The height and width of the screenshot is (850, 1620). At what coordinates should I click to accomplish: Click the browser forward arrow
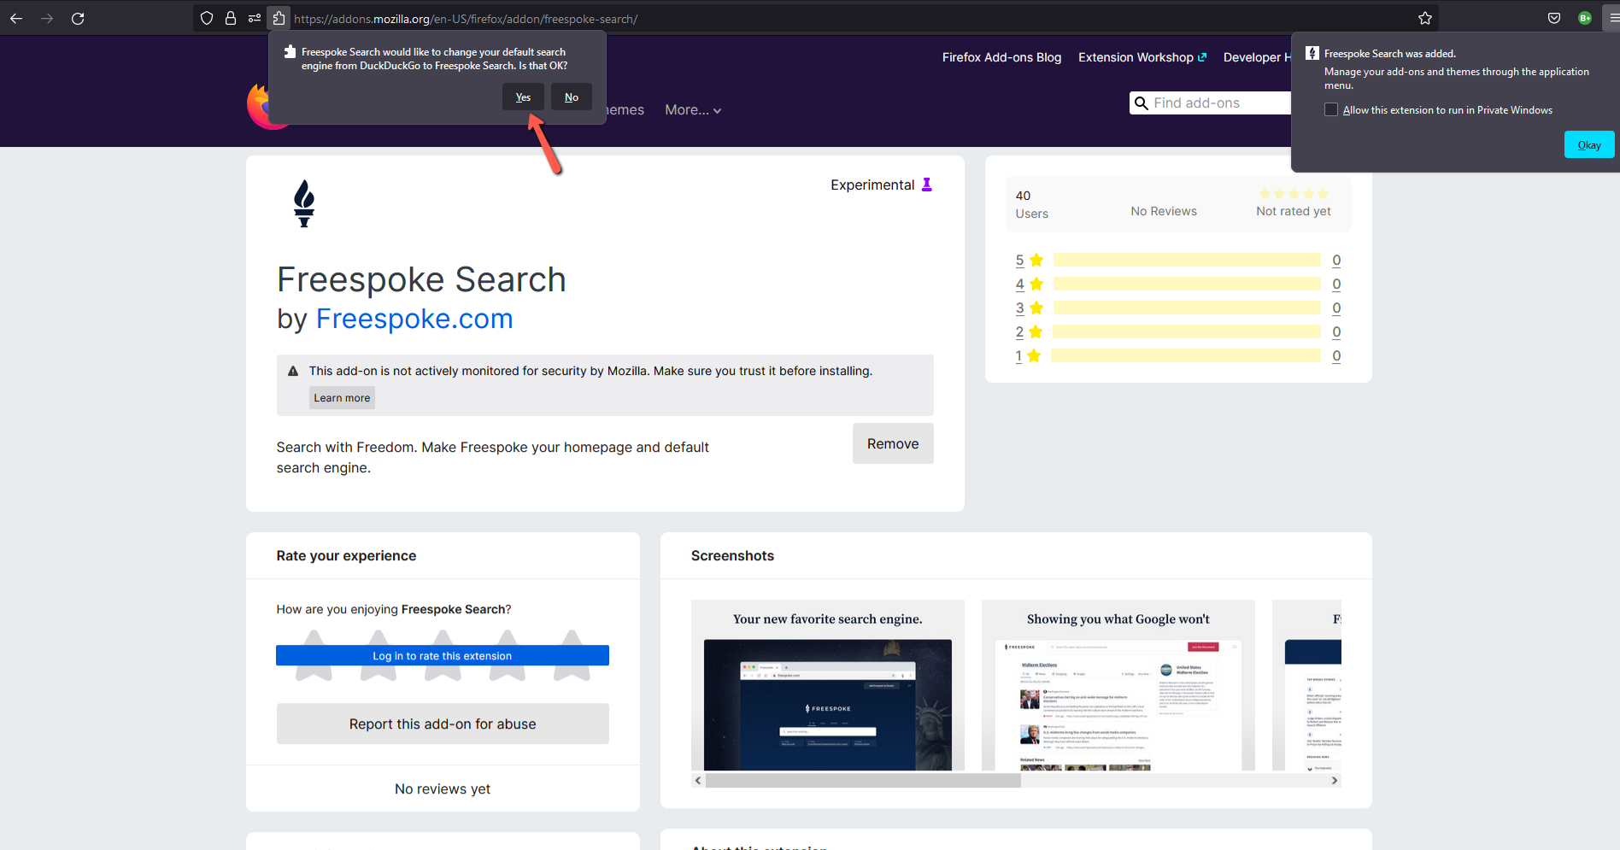point(47,18)
